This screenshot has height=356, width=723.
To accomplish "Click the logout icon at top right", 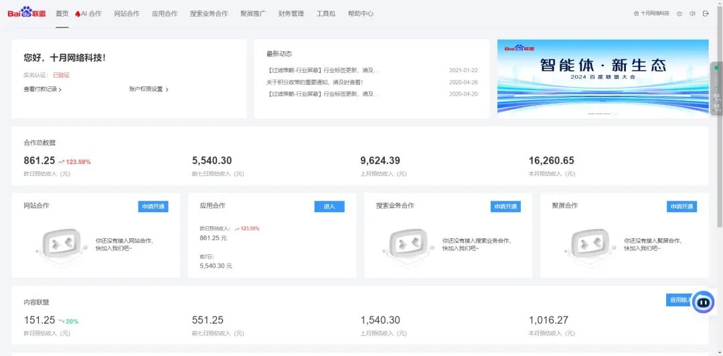I will pyautogui.click(x=706, y=13).
